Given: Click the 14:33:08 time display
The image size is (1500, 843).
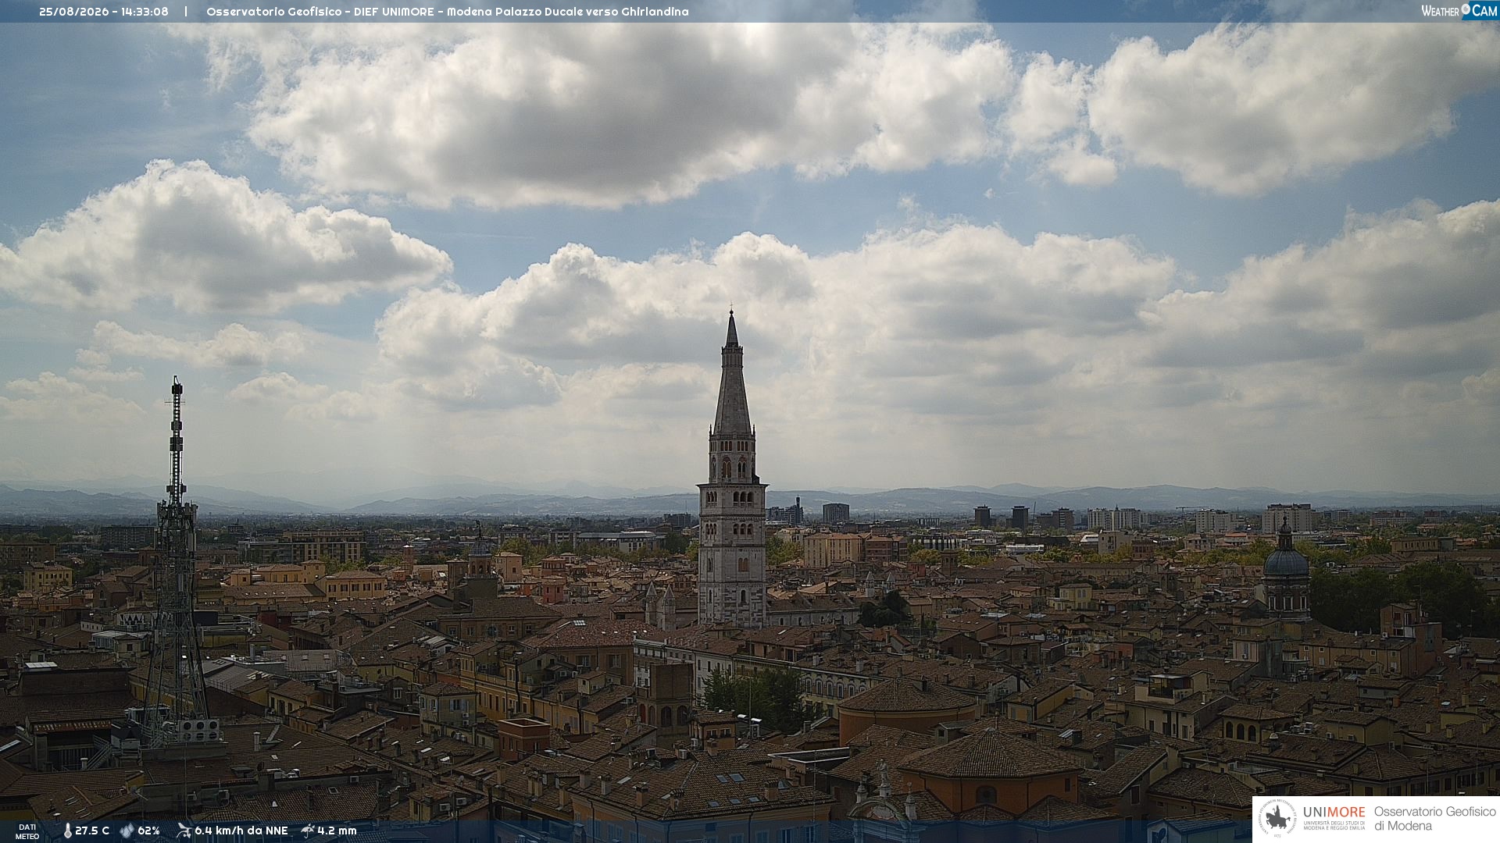Looking at the screenshot, I should (x=145, y=12).
